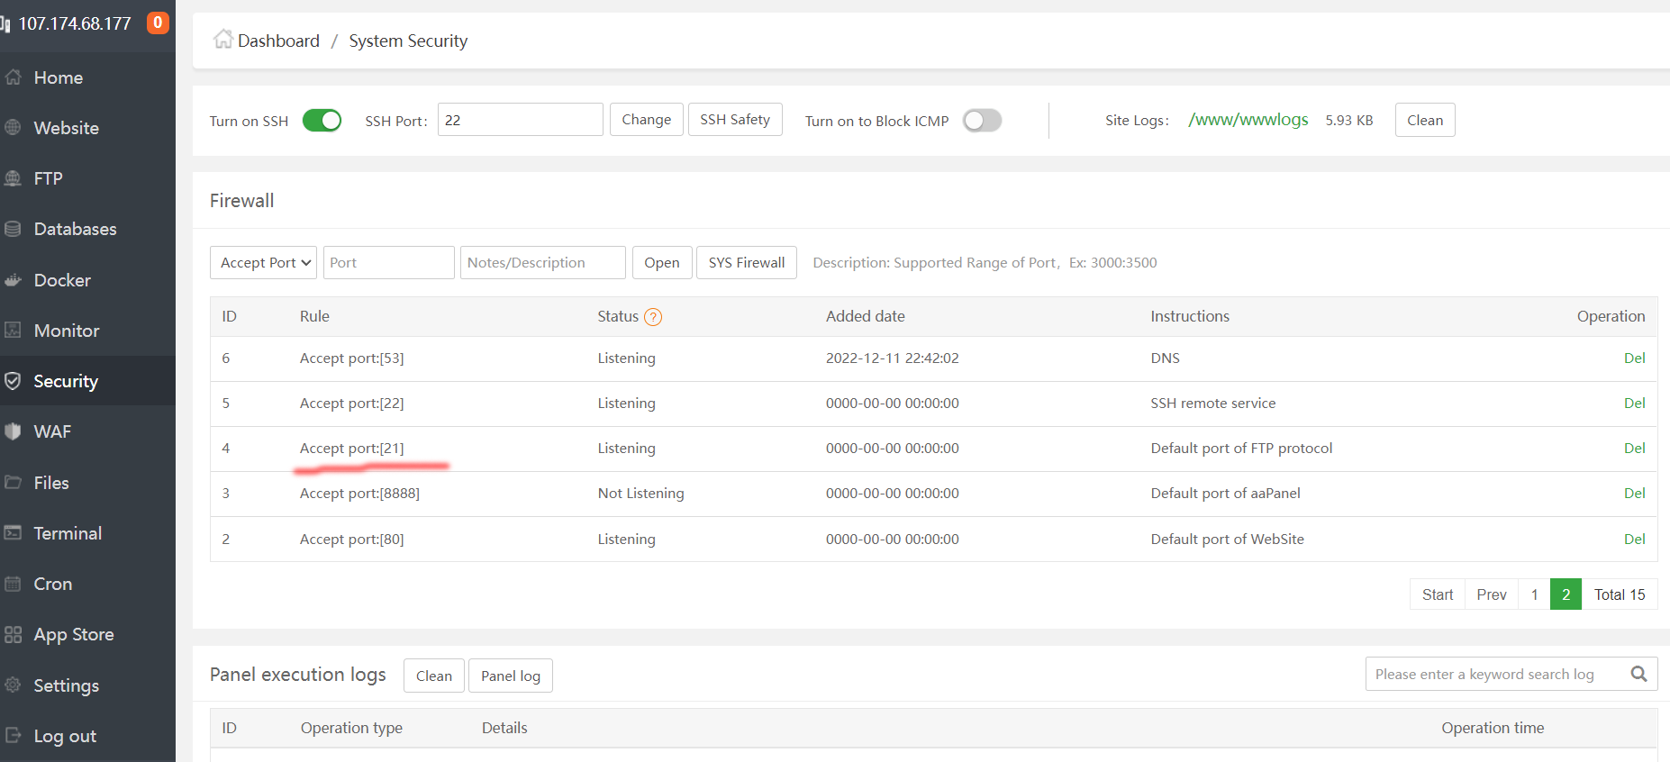Viewport: 1670px width, 762px height.
Task: Open the Website menu item
Action: 66,128
